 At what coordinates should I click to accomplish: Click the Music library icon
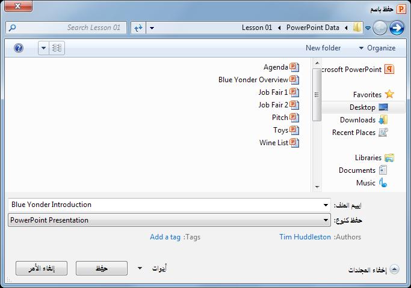[383, 182]
